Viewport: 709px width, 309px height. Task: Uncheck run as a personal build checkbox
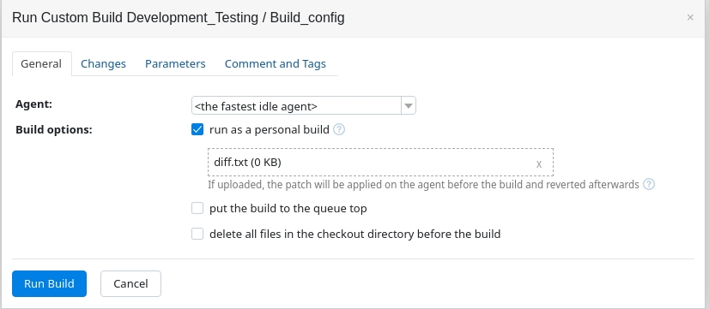tap(197, 130)
